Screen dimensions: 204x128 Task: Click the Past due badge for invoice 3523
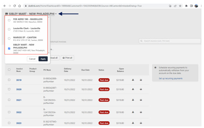tap(104, 123)
